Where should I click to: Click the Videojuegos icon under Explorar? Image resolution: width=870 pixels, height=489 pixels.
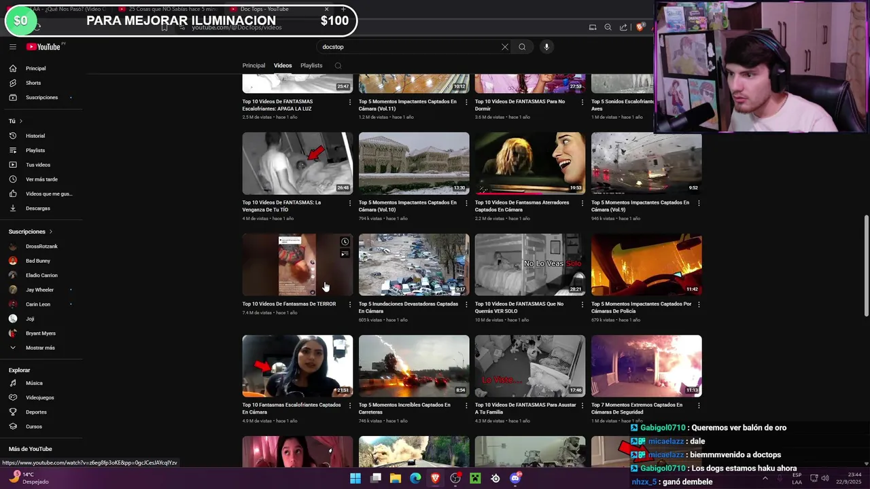click(12, 397)
